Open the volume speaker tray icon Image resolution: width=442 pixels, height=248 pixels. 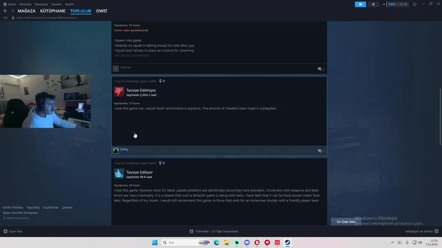(420, 242)
